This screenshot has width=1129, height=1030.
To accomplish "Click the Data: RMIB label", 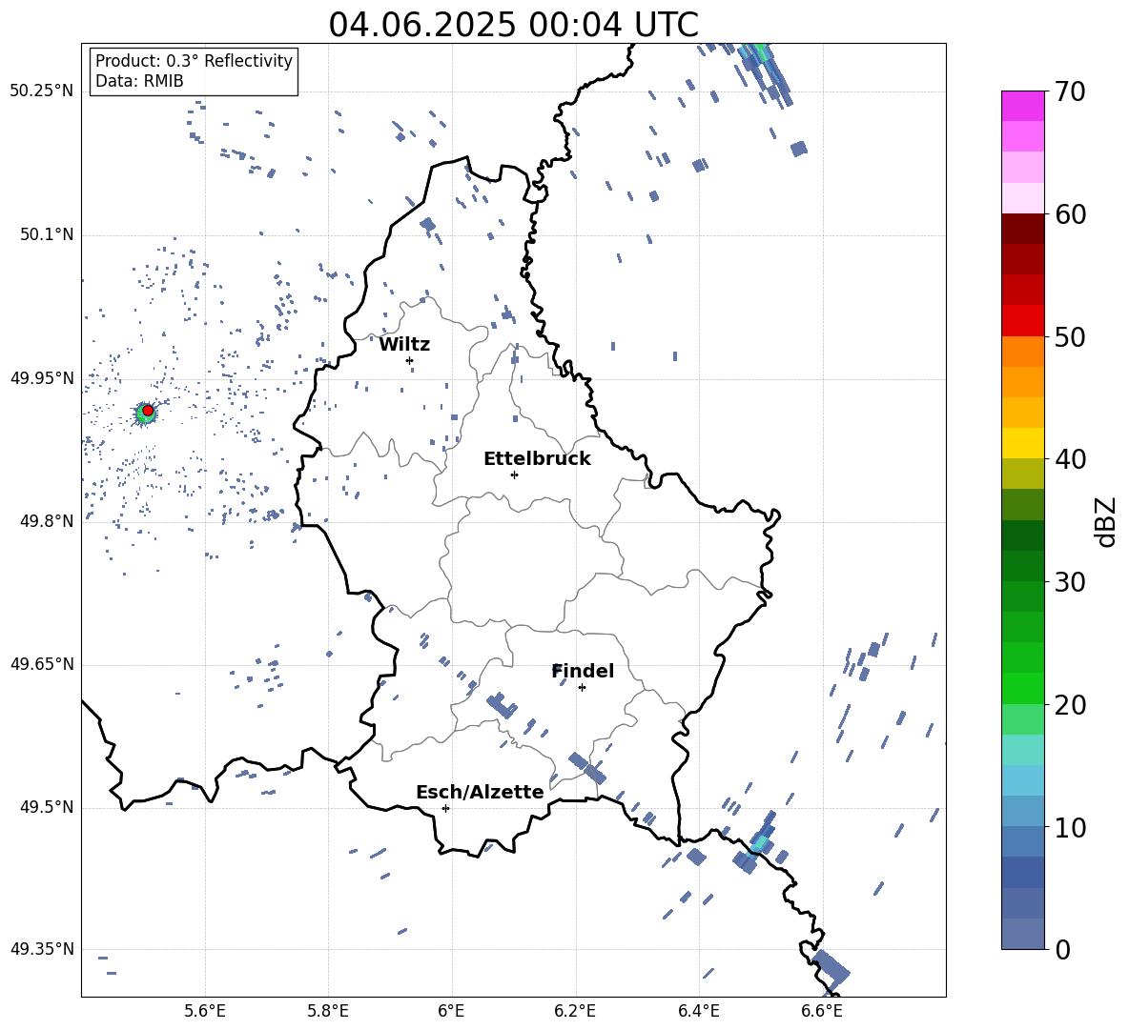I will (139, 81).
